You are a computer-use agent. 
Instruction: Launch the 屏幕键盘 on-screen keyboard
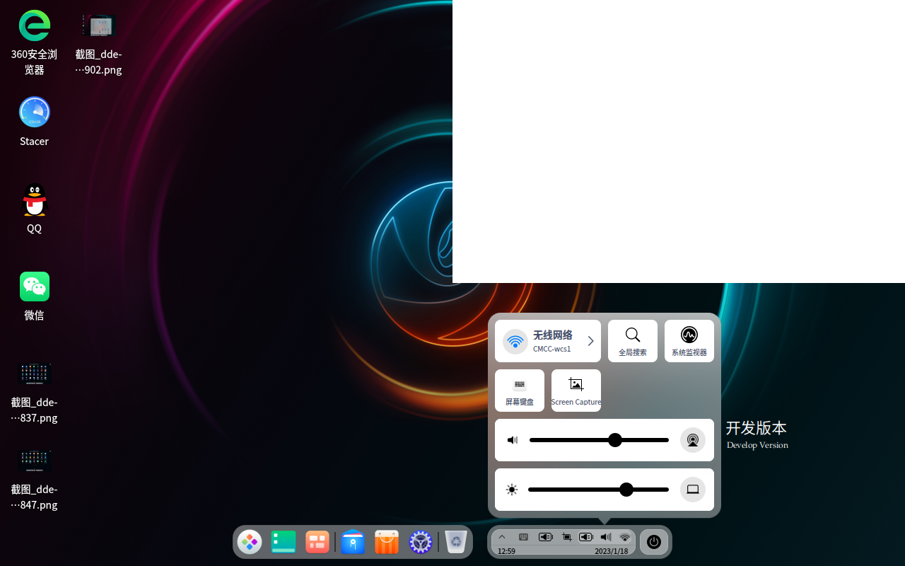[519, 390]
